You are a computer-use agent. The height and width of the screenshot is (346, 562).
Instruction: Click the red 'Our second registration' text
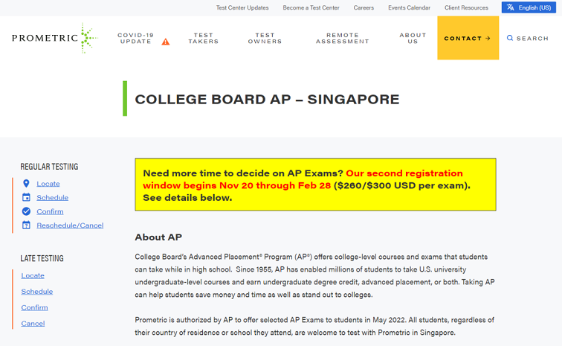coord(404,173)
